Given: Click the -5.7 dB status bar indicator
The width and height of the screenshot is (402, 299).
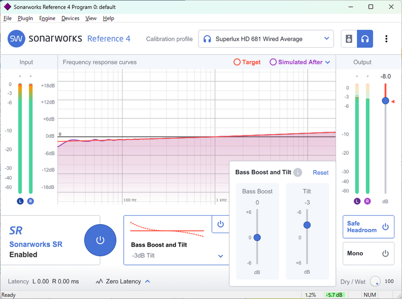Looking at the screenshot, I should (335, 295).
